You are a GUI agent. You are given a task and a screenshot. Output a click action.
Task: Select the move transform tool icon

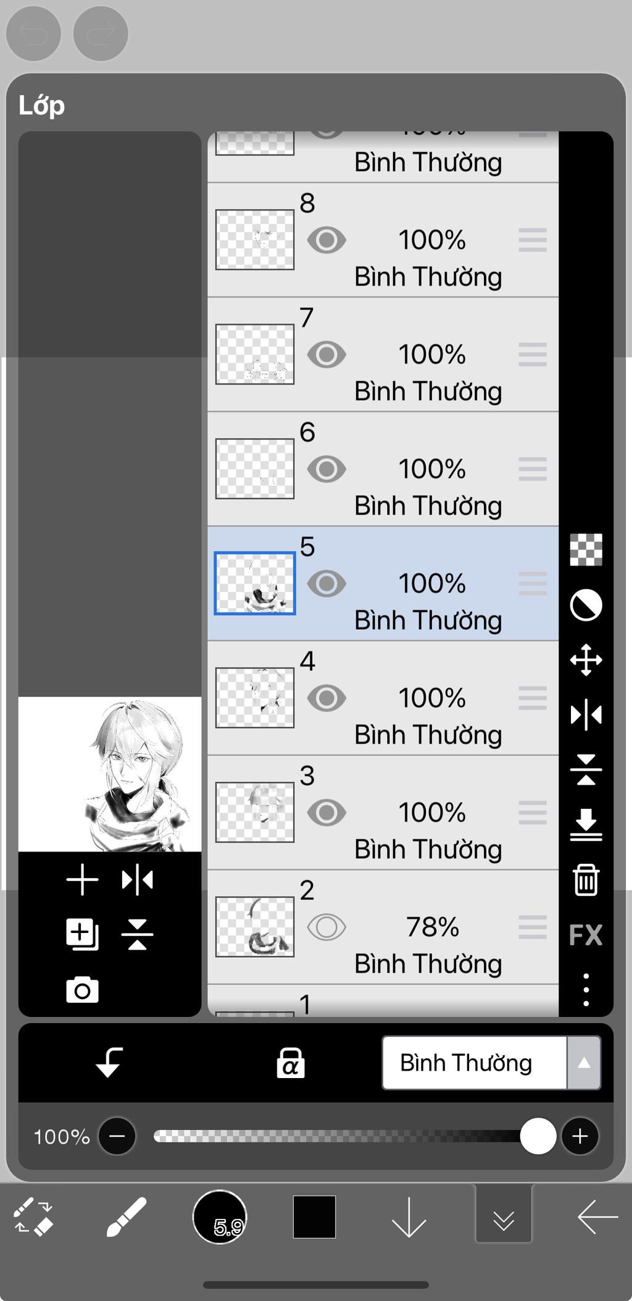(x=586, y=660)
